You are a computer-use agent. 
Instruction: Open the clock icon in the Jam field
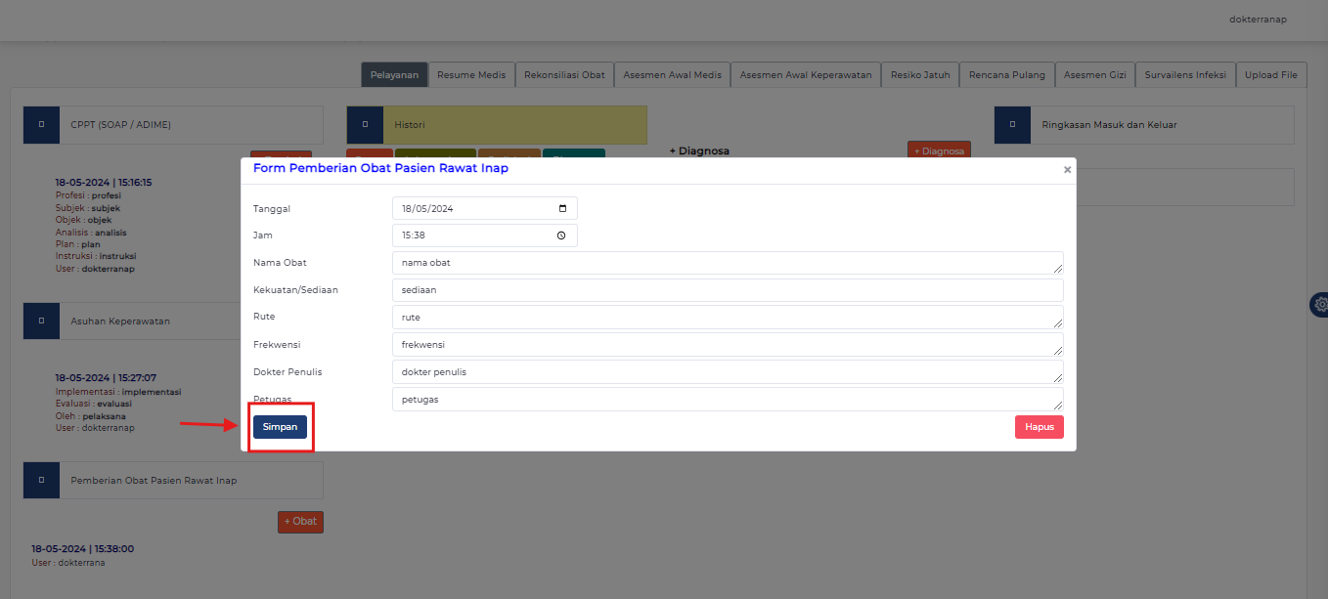(562, 235)
